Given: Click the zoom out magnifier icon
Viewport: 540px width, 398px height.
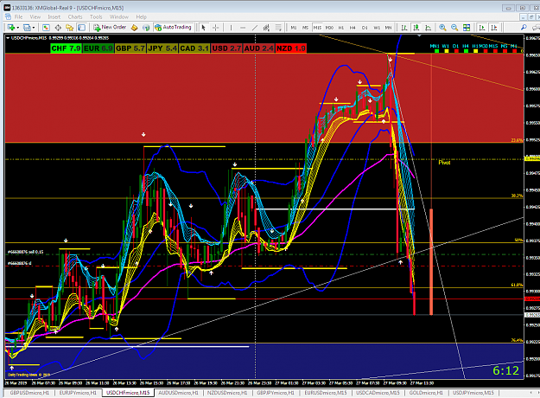Looking at the screenshot, I should tap(454, 27).
